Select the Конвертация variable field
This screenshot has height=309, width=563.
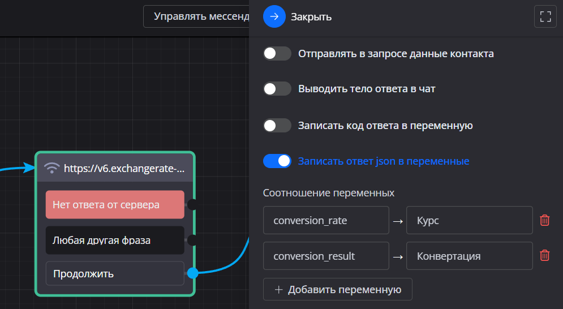[x=469, y=256]
